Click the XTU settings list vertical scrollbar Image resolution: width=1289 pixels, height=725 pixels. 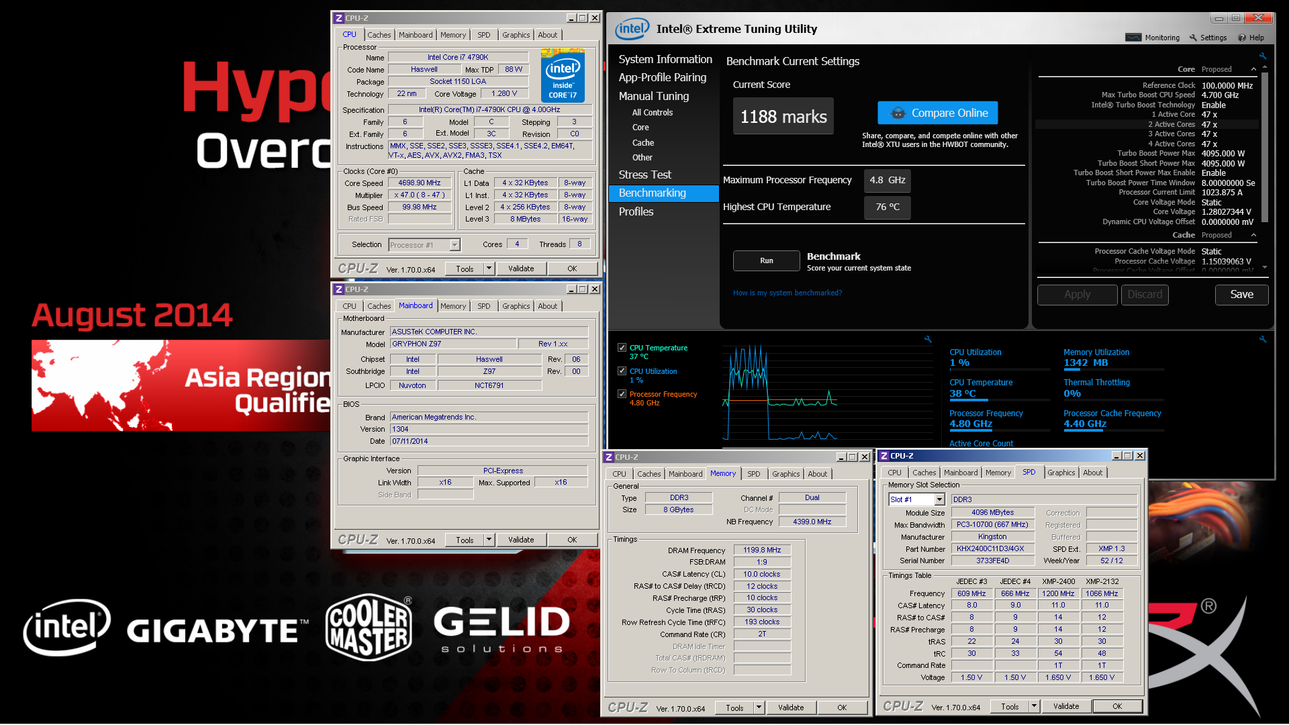click(x=1265, y=147)
